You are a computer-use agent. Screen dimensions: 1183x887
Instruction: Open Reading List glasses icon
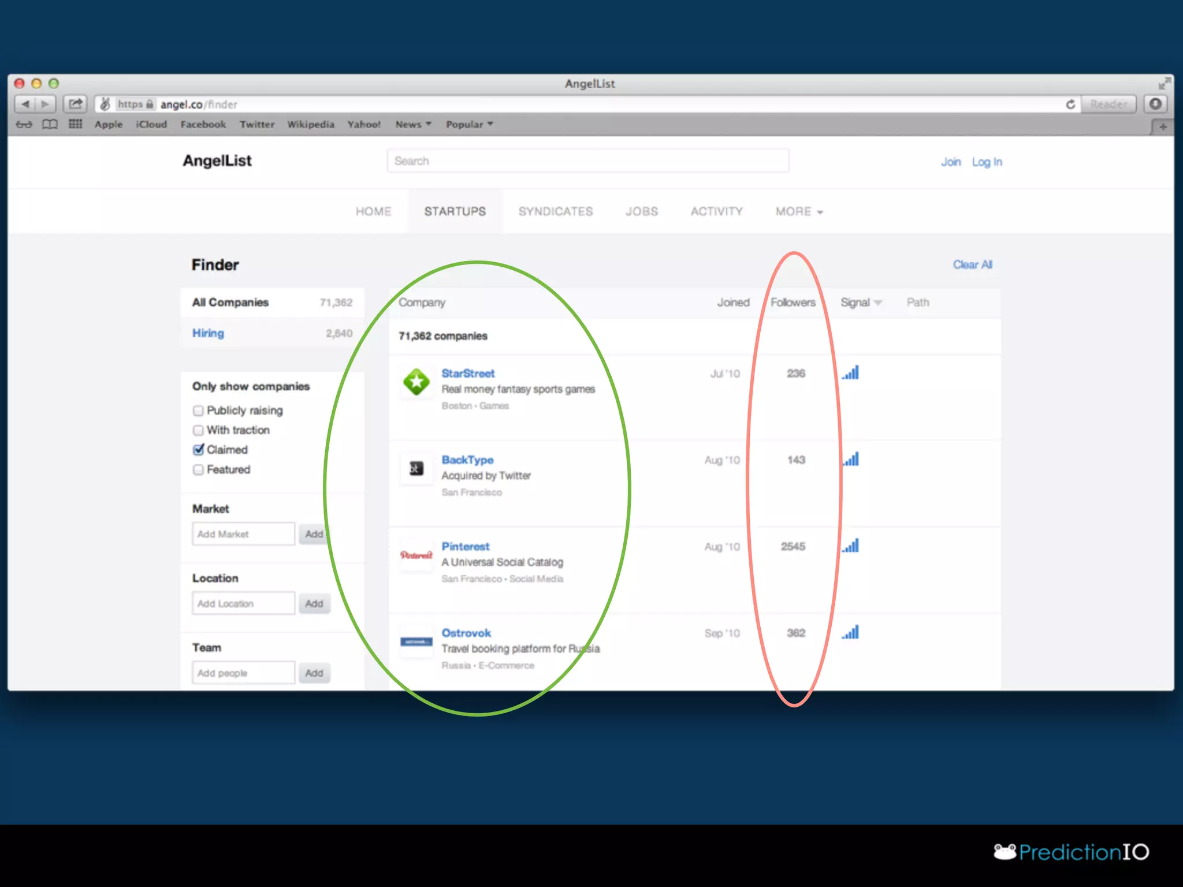pos(24,124)
